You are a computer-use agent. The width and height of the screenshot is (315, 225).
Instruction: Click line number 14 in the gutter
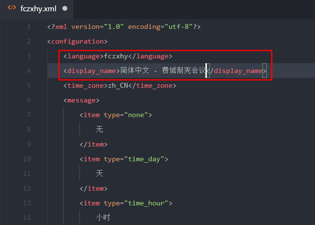pyautogui.click(x=27, y=218)
